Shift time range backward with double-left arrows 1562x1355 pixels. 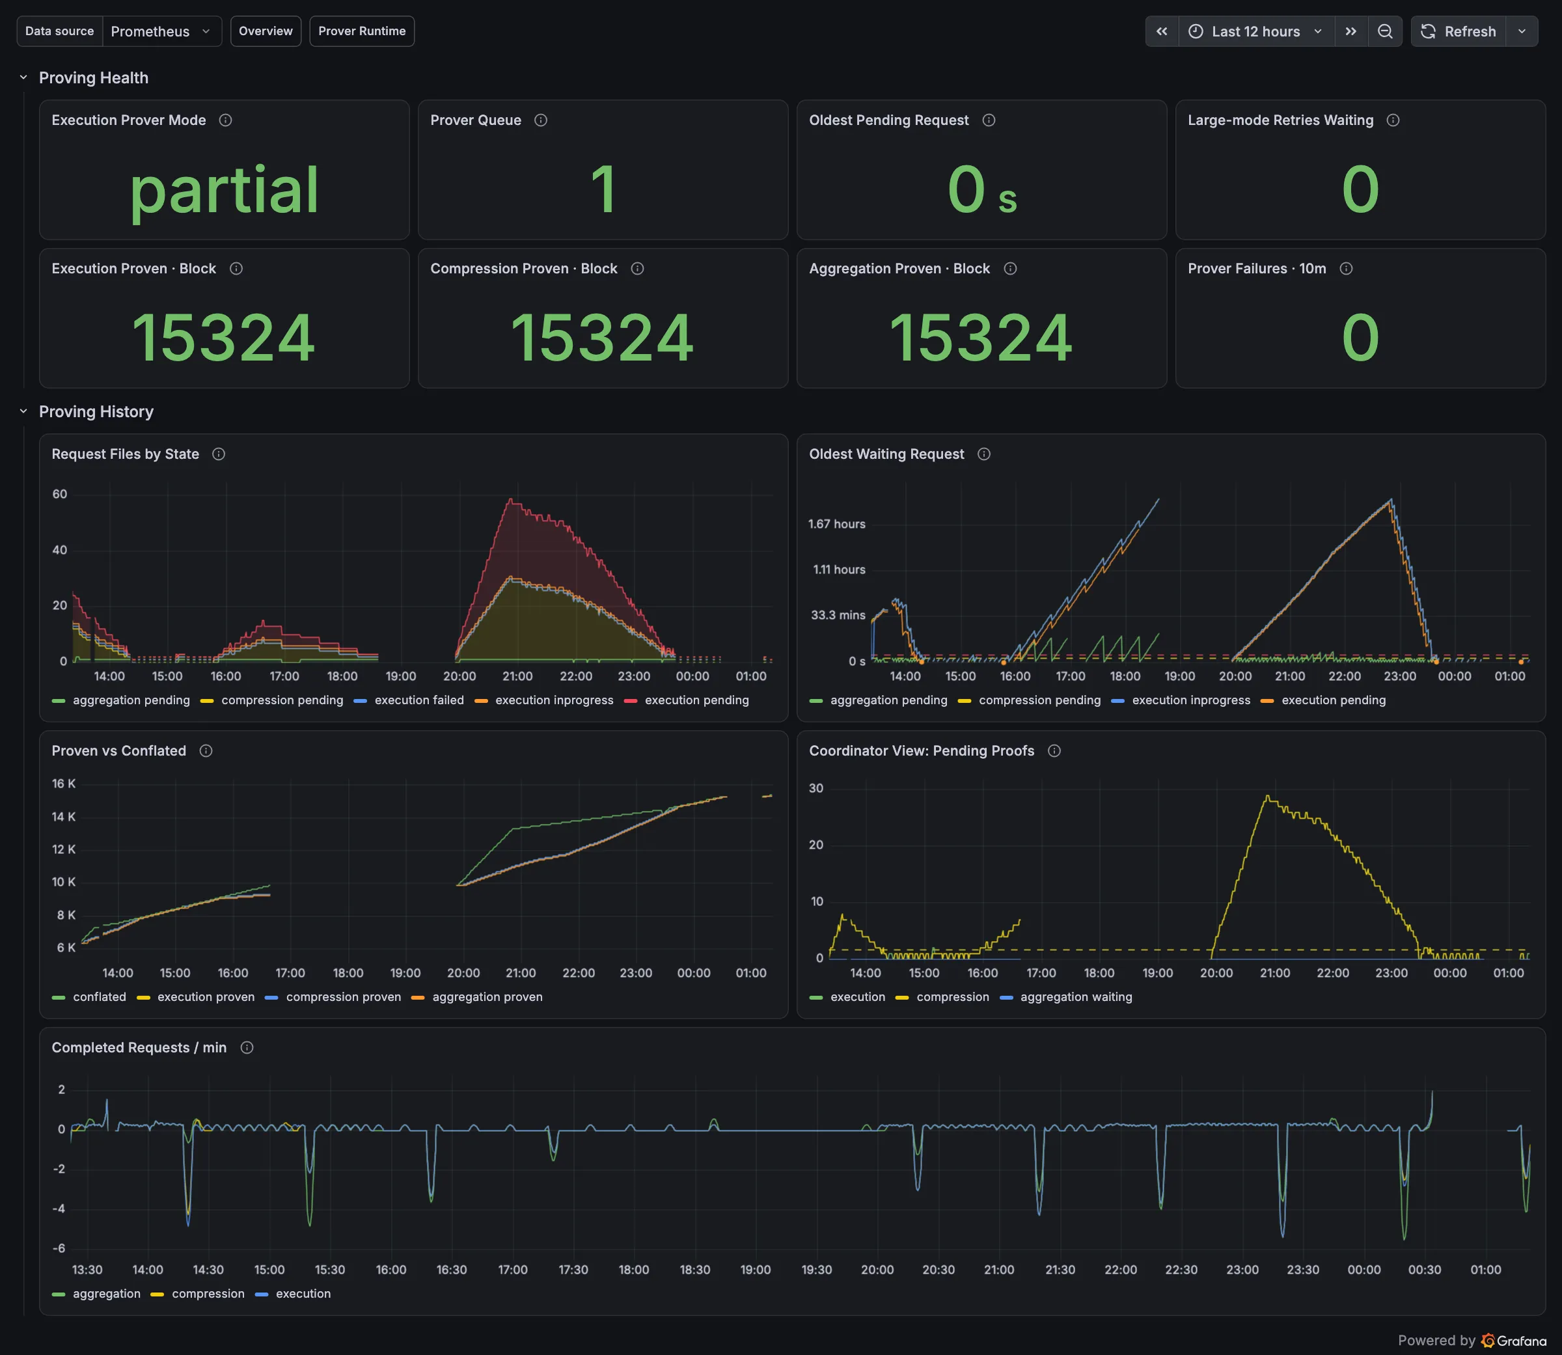1162,31
